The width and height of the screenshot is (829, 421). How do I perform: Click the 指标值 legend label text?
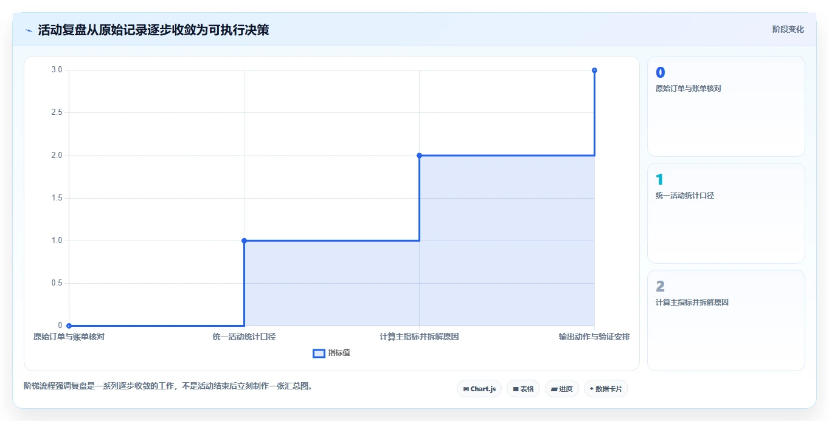click(339, 353)
